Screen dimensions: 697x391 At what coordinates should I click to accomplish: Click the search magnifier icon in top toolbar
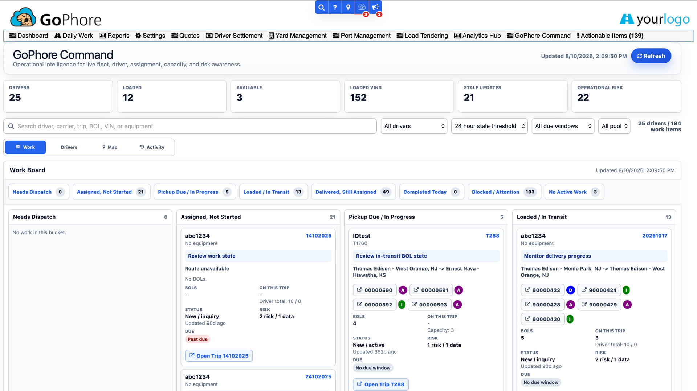click(x=321, y=7)
